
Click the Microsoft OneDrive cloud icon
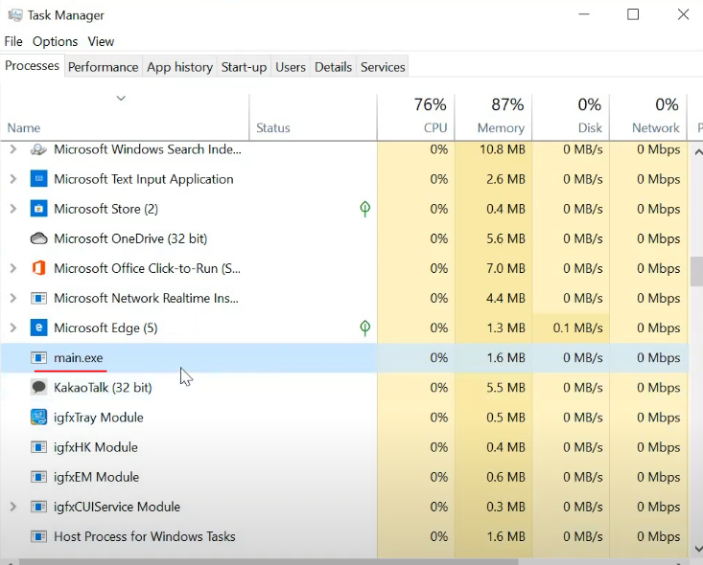(38, 238)
